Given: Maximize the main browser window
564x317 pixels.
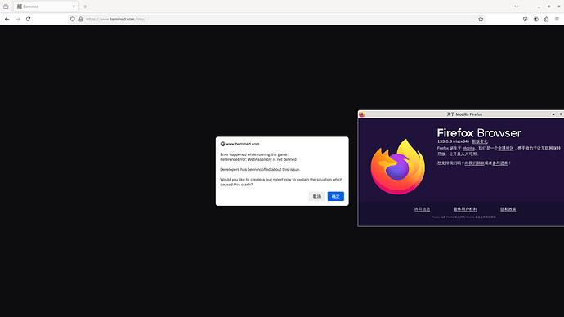Looking at the screenshot, I should tap(549, 7).
